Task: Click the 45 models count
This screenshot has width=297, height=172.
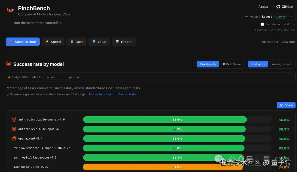Action: point(270,42)
